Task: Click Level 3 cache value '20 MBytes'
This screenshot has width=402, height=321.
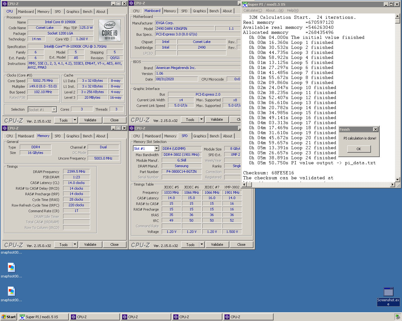Action: (x=92, y=97)
